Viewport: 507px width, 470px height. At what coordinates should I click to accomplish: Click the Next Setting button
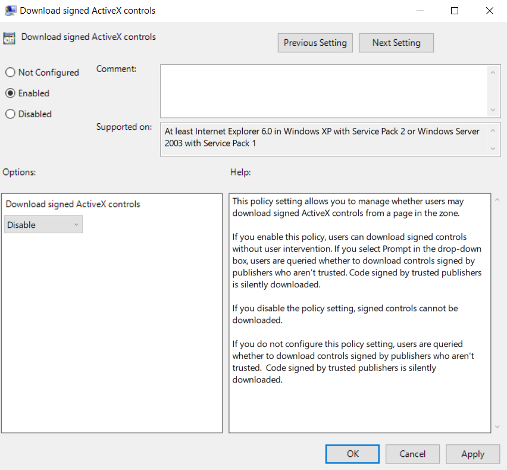[396, 42]
